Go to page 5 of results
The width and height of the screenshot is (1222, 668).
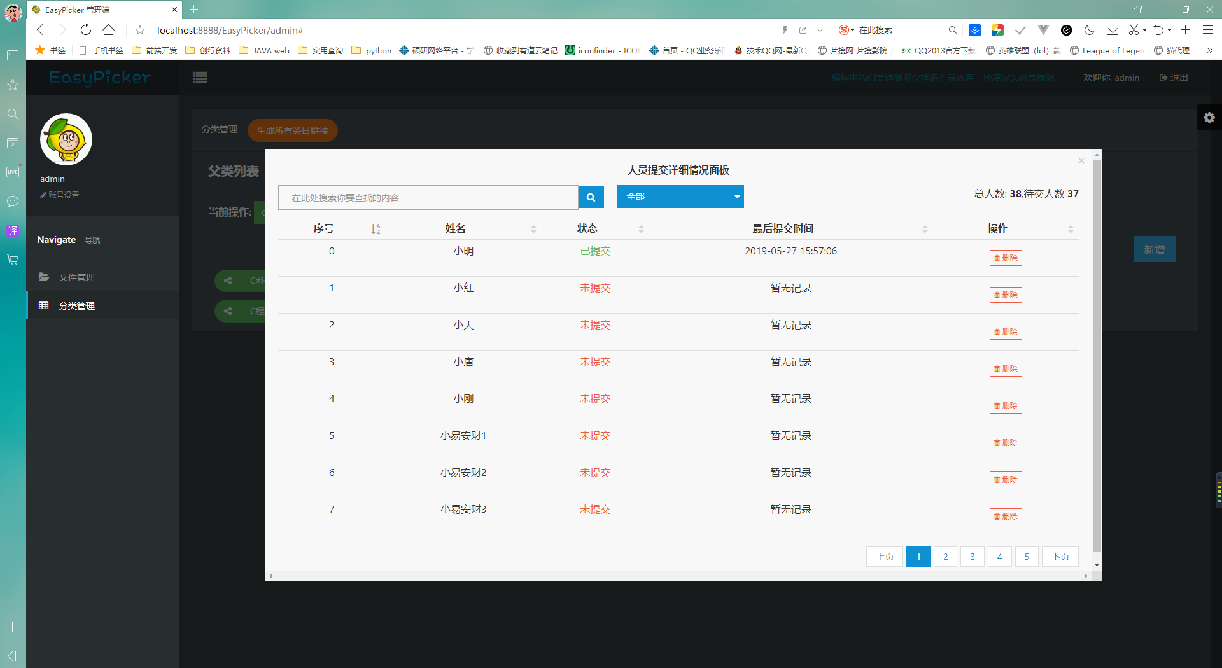click(x=1027, y=557)
